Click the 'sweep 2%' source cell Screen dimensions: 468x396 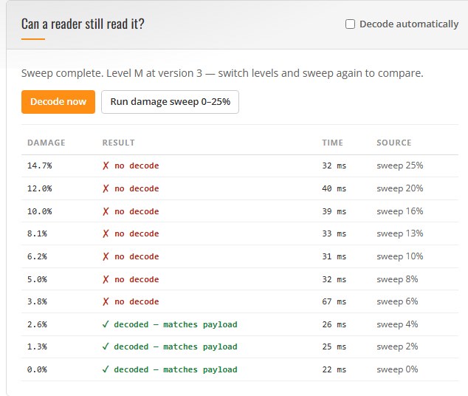[x=397, y=346]
